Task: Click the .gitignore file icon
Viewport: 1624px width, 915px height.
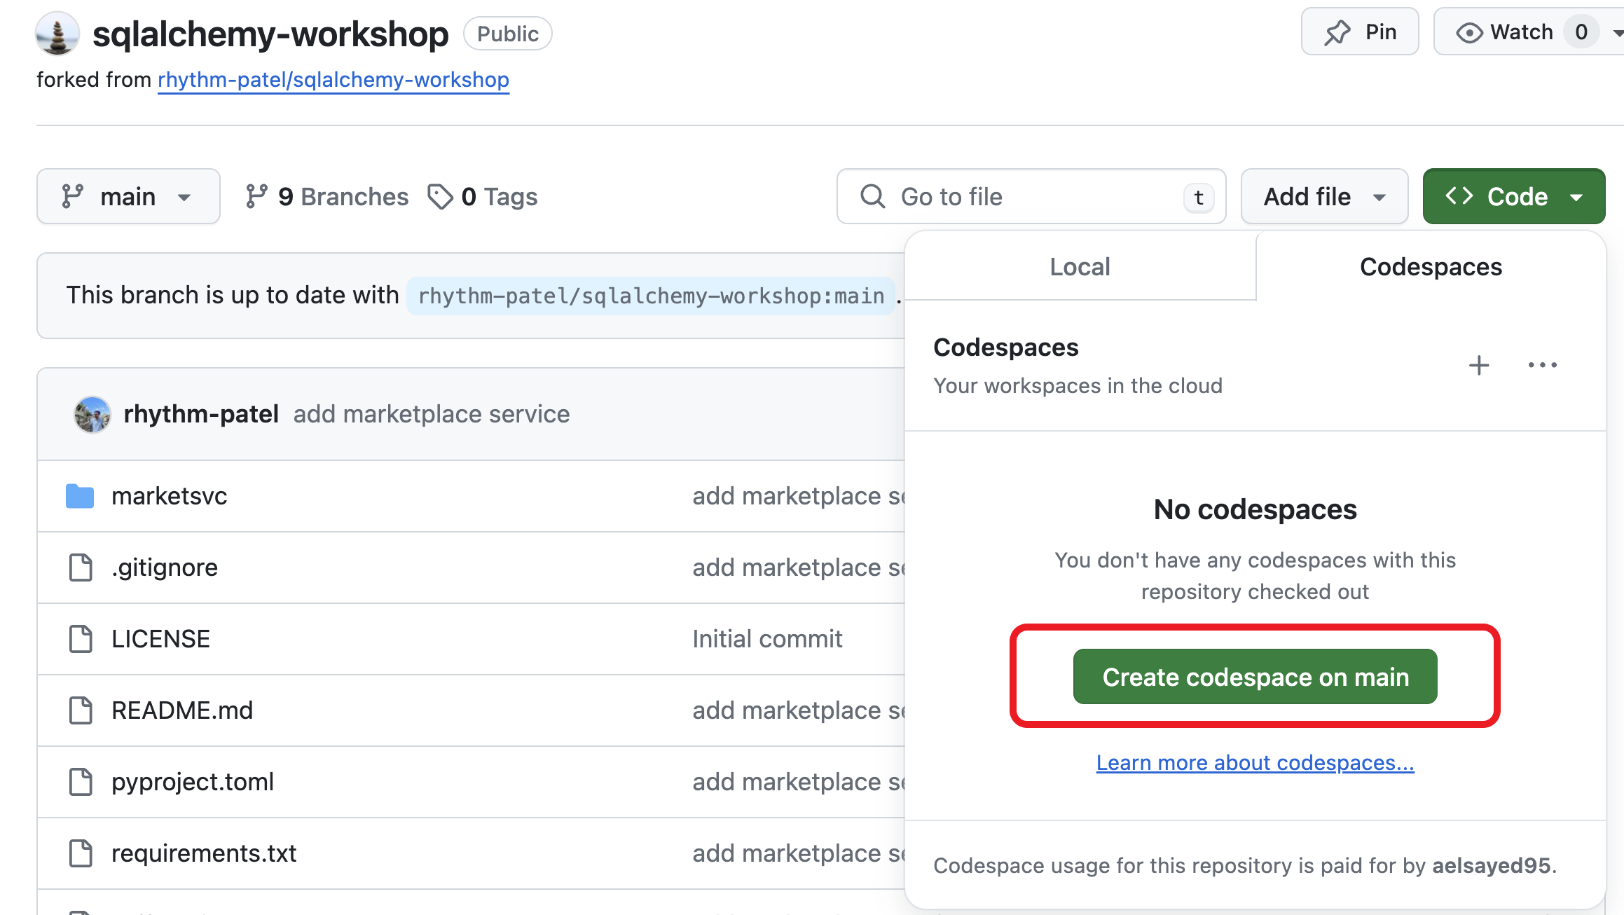Action: click(81, 567)
